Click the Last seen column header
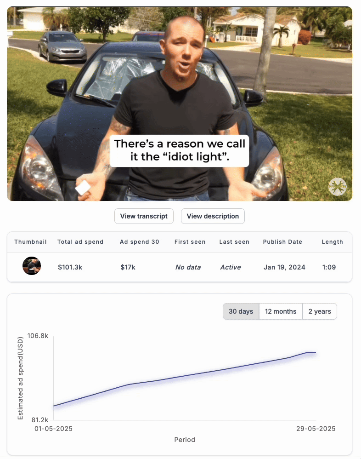Image resolution: width=361 pixels, height=459 pixels. click(234, 242)
